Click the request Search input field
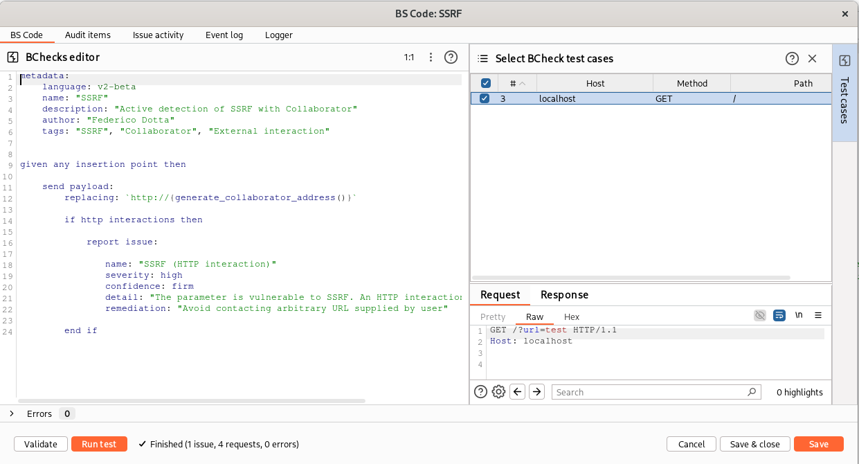This screenshot has height=464, width=859. pos(649,392)
